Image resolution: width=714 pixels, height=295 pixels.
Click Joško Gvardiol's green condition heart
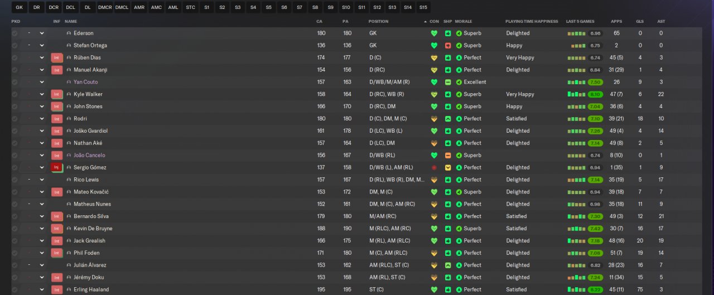[434, 130]
